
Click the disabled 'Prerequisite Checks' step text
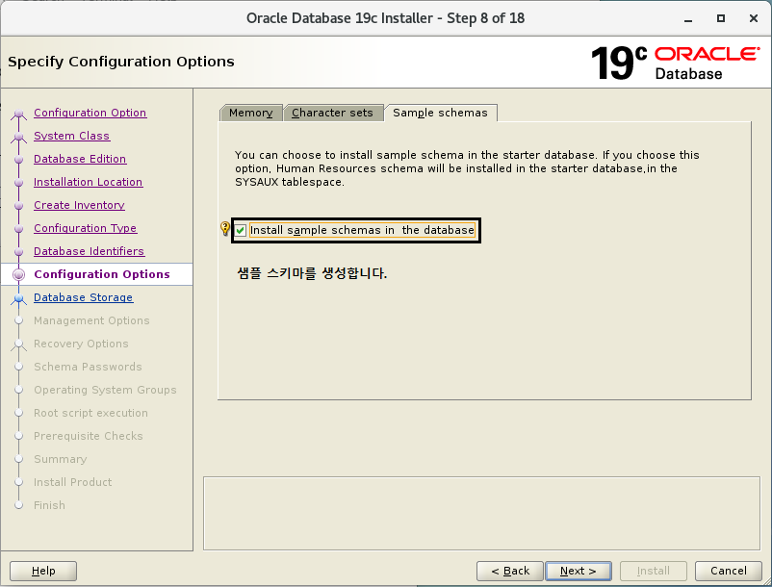pos(89,437)
